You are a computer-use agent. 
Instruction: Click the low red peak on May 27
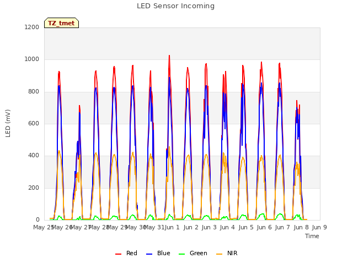click(x=79, y=106)
